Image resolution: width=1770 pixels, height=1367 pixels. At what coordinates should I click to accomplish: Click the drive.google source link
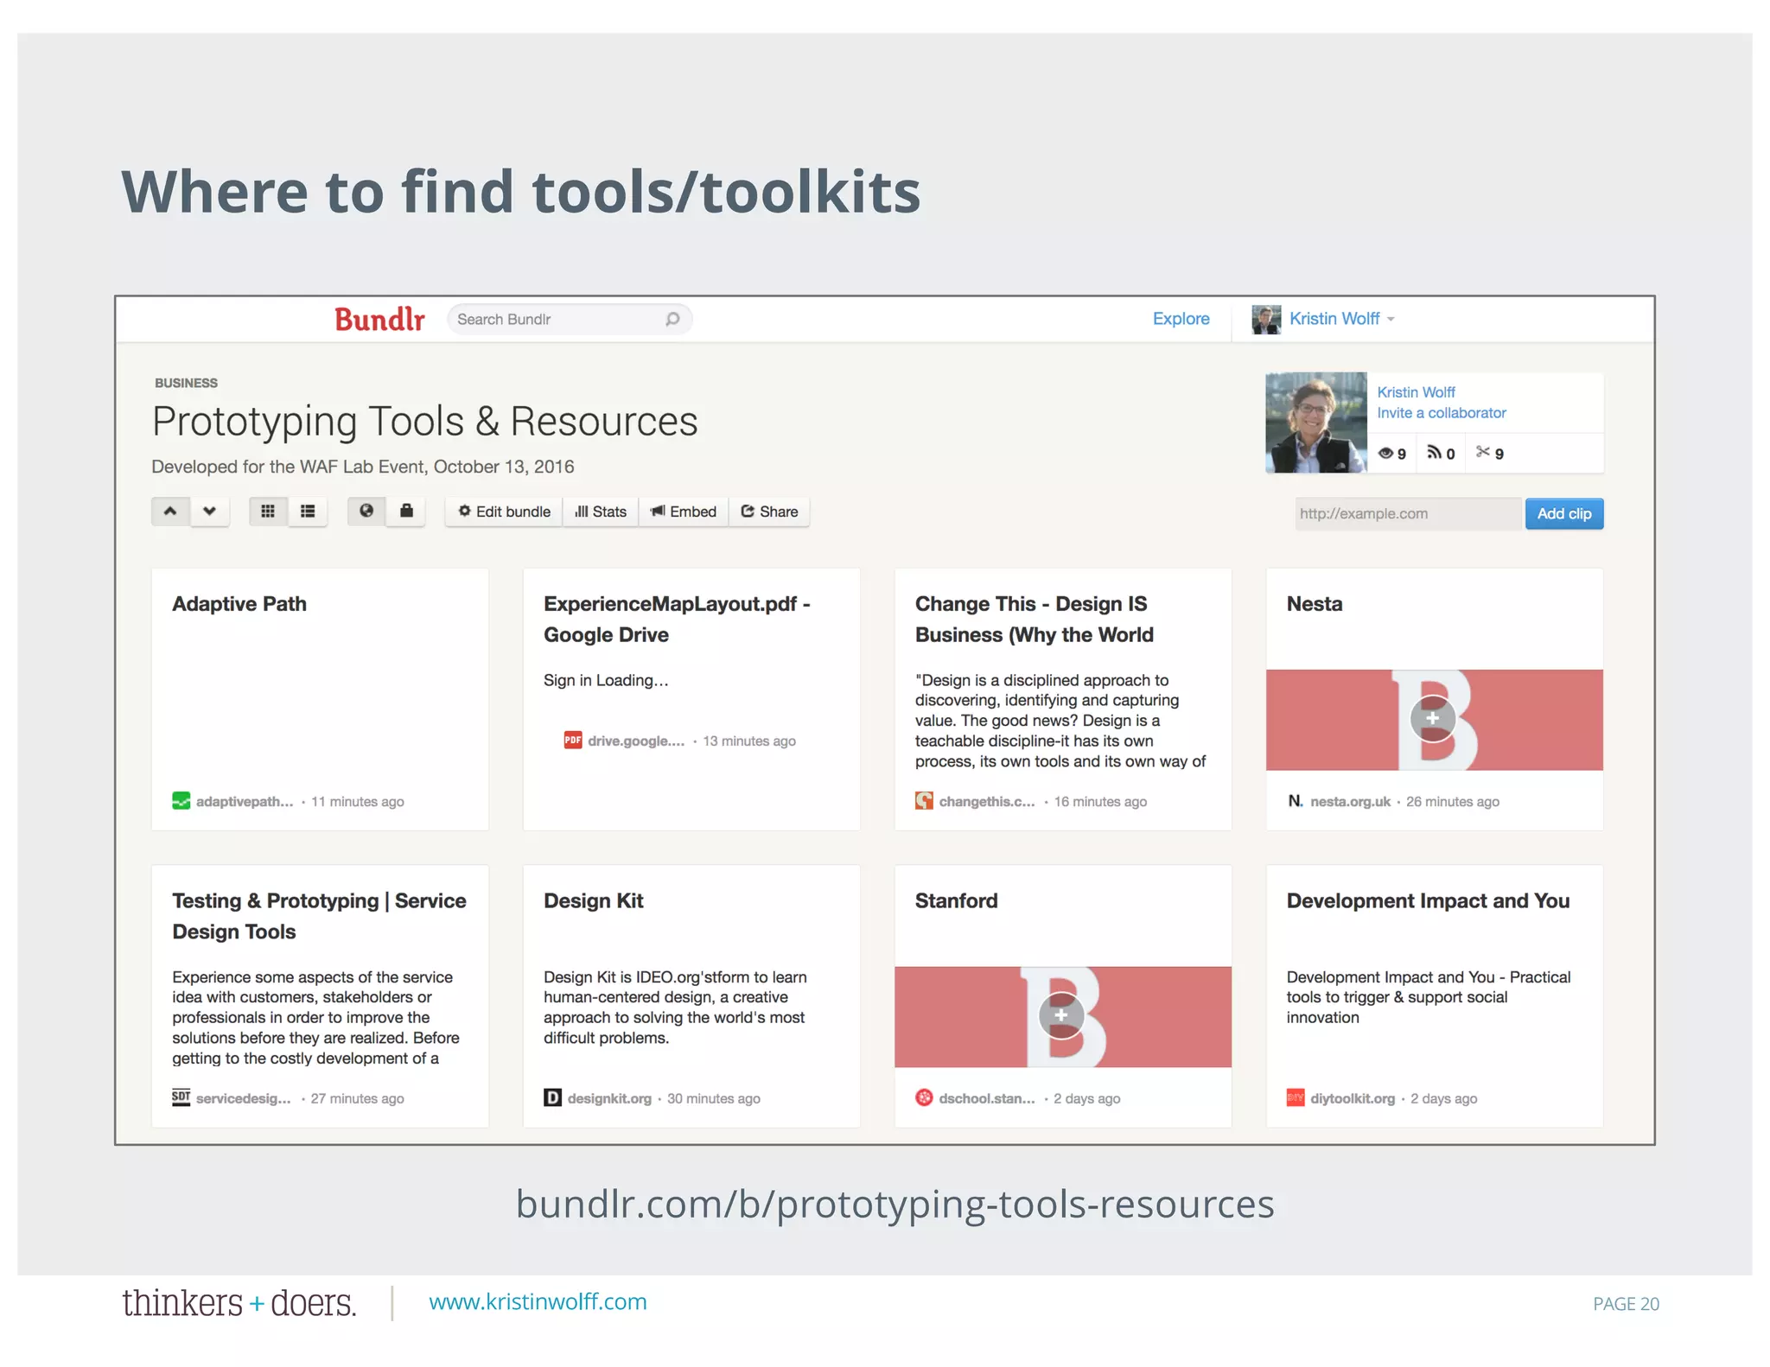(x=636, y=741)
